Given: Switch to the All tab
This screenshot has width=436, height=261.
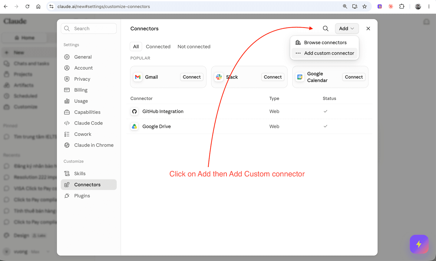Looking at the screenshot, I should pos(136,46).
